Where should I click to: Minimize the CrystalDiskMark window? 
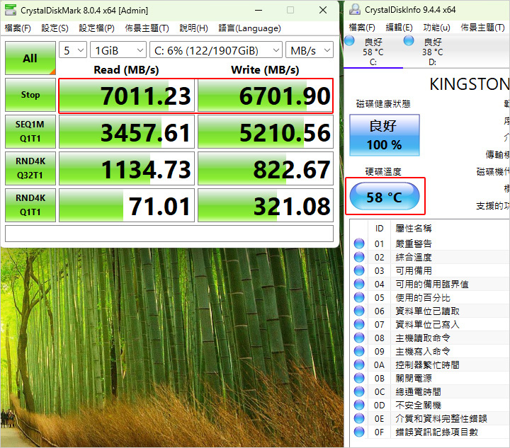click(259, 10)
